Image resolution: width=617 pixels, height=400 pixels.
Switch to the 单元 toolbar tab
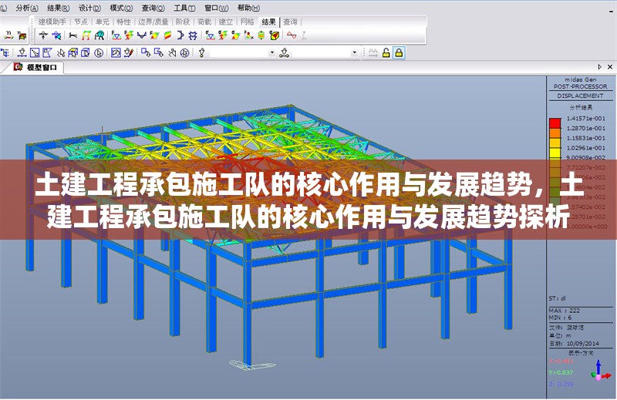coord(103,22)
